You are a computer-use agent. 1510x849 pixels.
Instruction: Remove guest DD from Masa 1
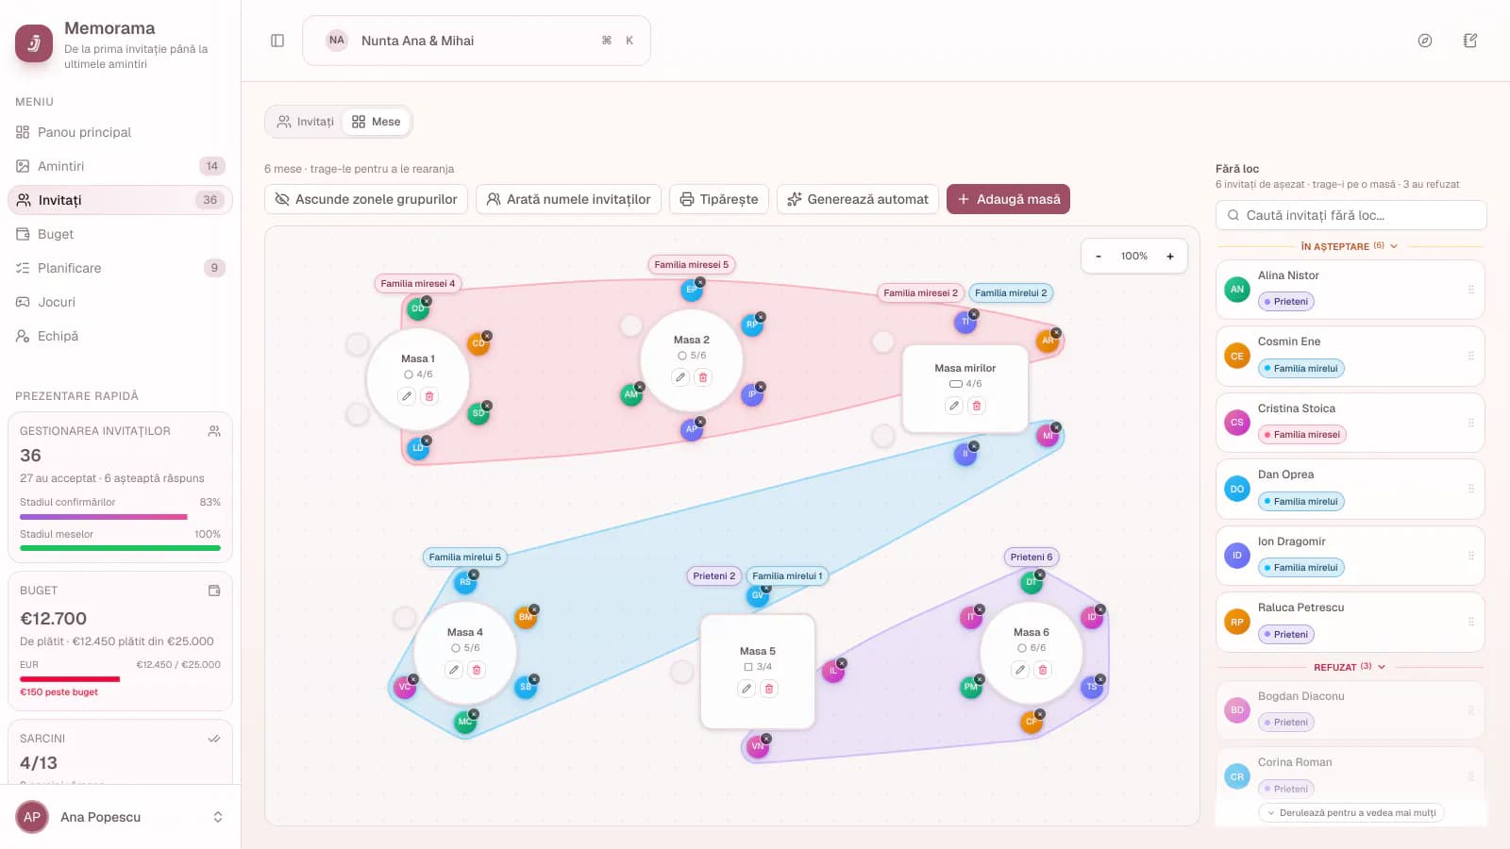[x=427, y=301]
